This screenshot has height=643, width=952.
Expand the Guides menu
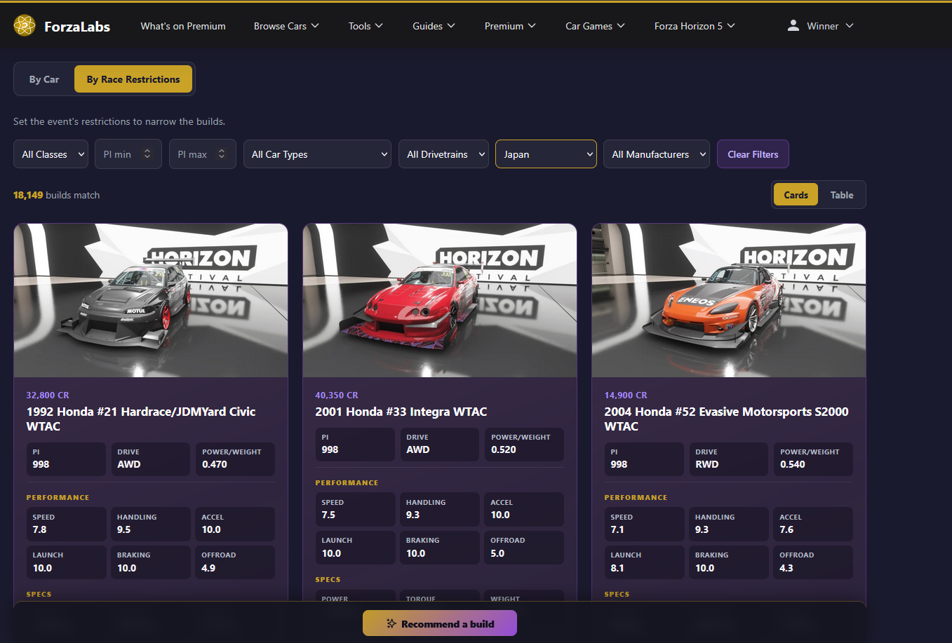point(434,26)
